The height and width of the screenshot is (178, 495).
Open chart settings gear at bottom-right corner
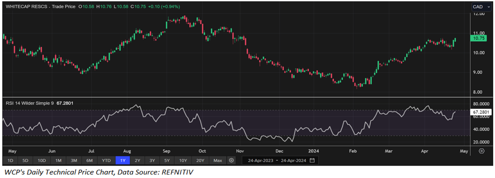coord(481,151)
